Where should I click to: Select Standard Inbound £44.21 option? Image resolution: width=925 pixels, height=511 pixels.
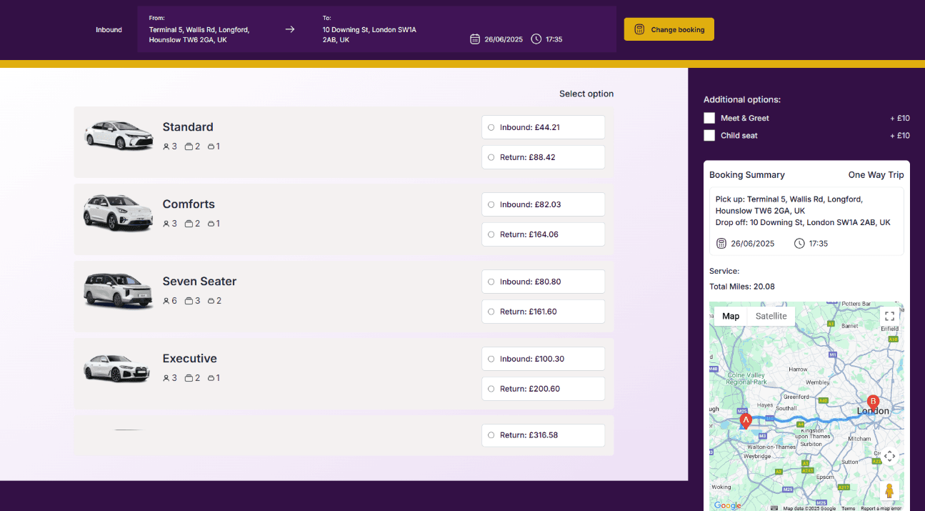coord(491,127)
